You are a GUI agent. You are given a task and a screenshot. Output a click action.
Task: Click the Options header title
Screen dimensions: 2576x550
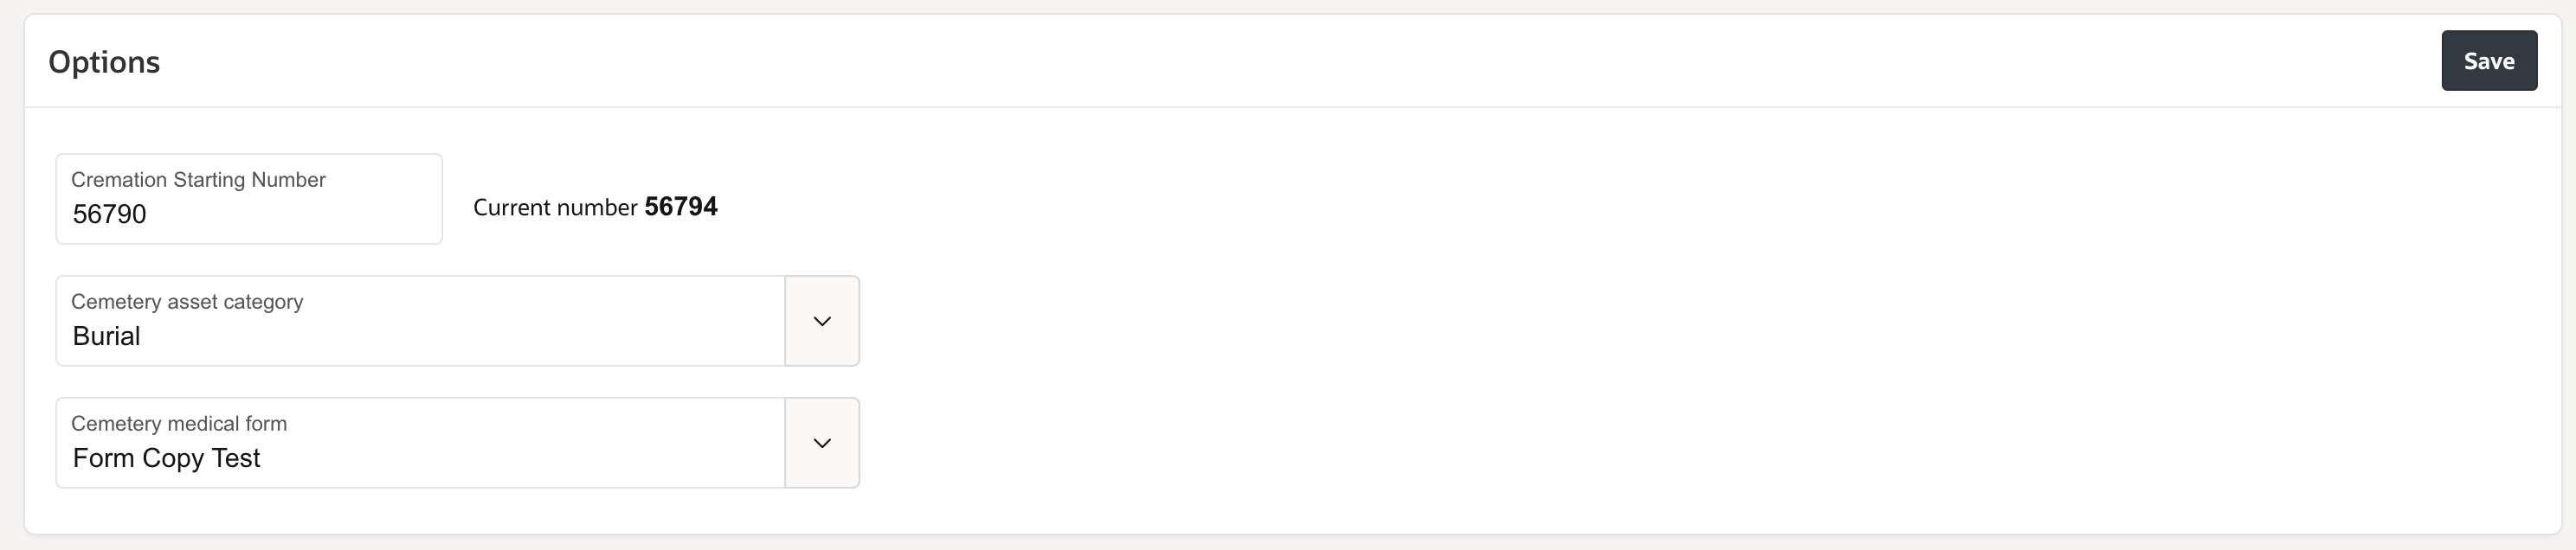104,61
